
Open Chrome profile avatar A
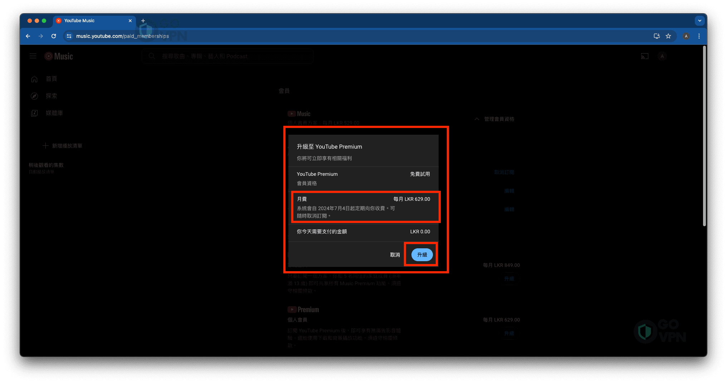click(686, 36)
